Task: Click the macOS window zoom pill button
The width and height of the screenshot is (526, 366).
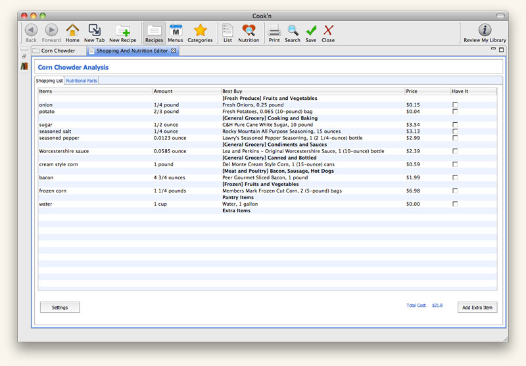Action: [500, 16]
